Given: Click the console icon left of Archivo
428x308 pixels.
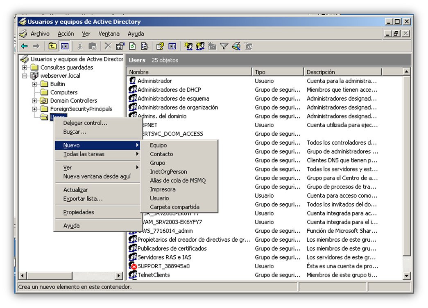Looking at the screenshot, I should point(23,34).
